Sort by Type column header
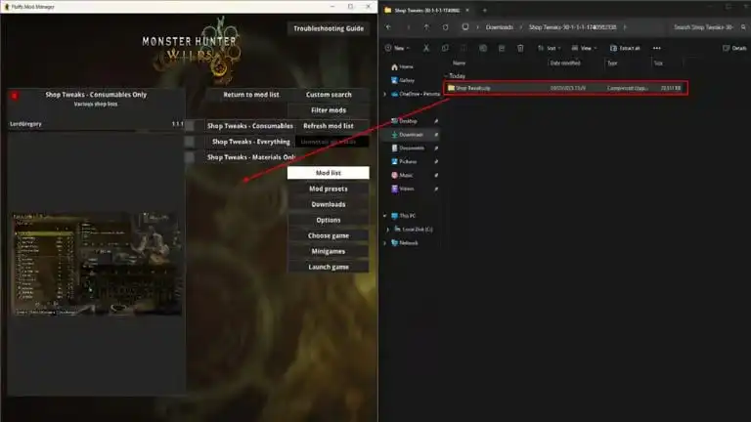Screen dimensions: 751x422 tap(612, 63)
